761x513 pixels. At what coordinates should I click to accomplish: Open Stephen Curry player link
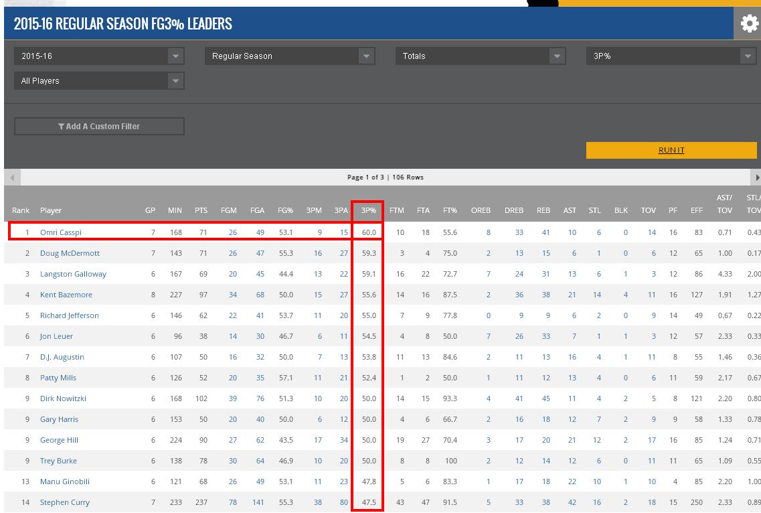(64, 502)
